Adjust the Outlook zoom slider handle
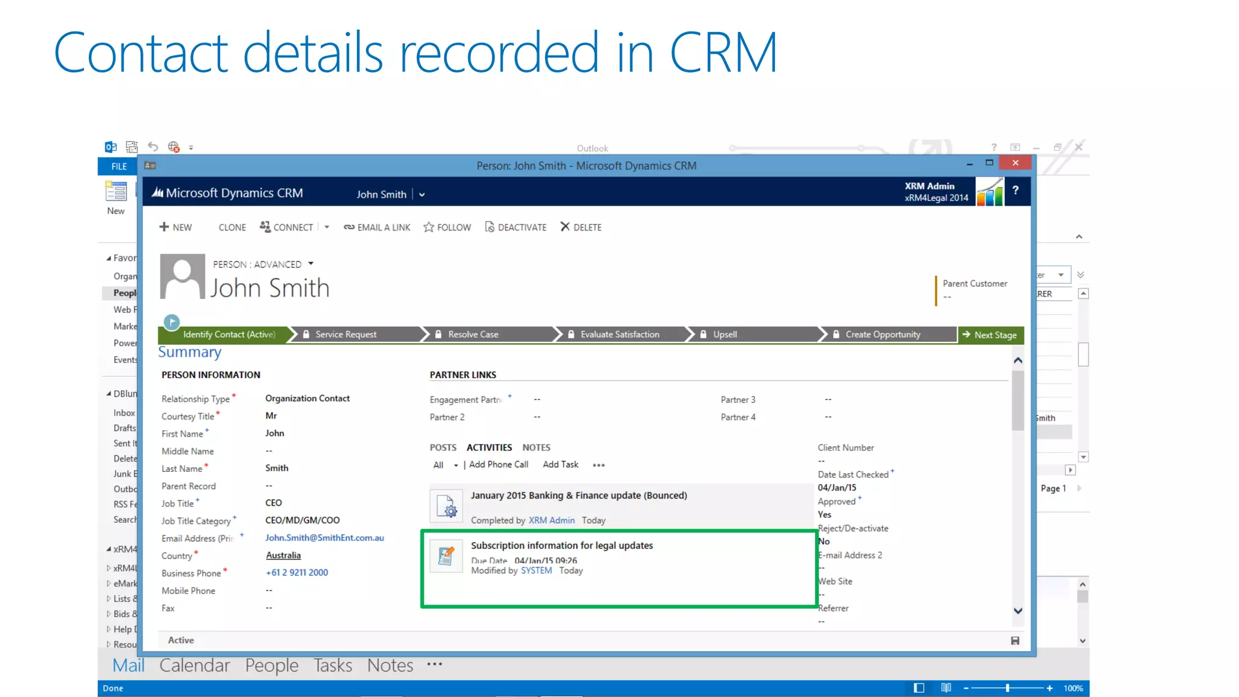Viewport: 1239px width, 697px height. click(1007, 689)
